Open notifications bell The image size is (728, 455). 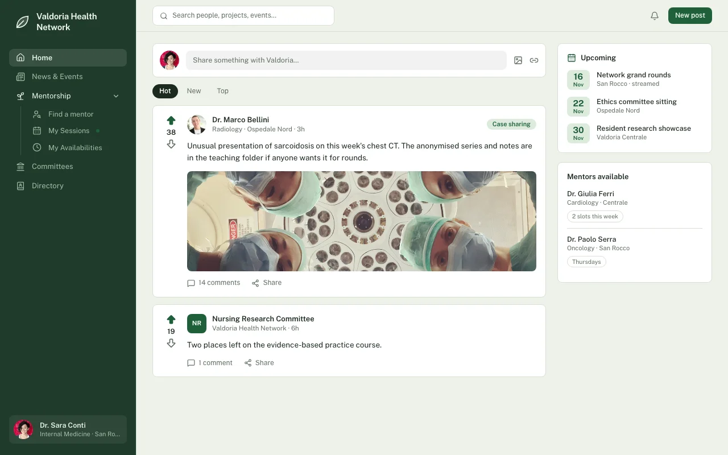click(x=655, y=16)
